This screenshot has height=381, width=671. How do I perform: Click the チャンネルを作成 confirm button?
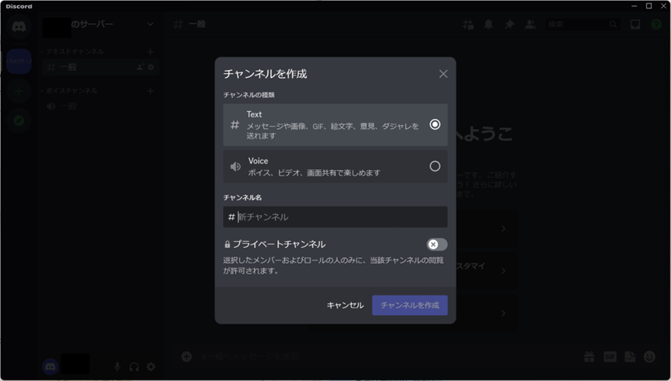(x=409, y=305)
